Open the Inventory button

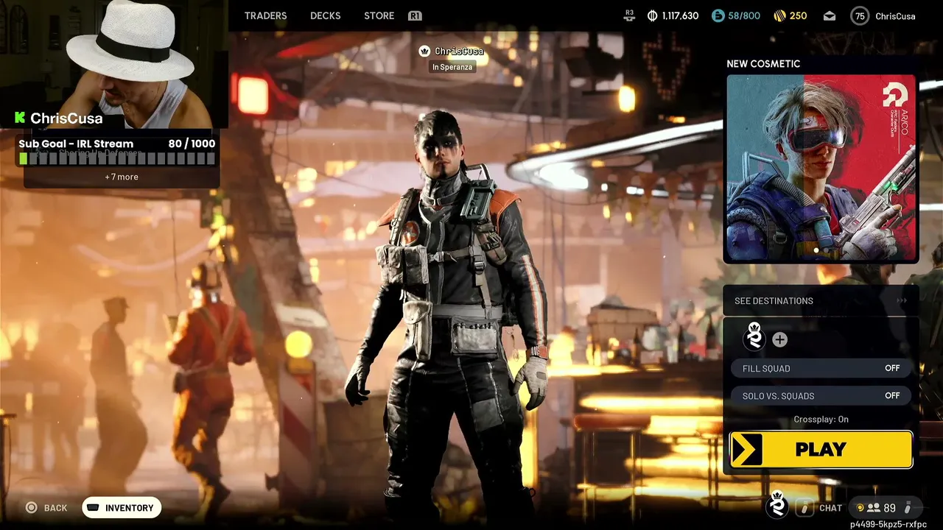122,508
